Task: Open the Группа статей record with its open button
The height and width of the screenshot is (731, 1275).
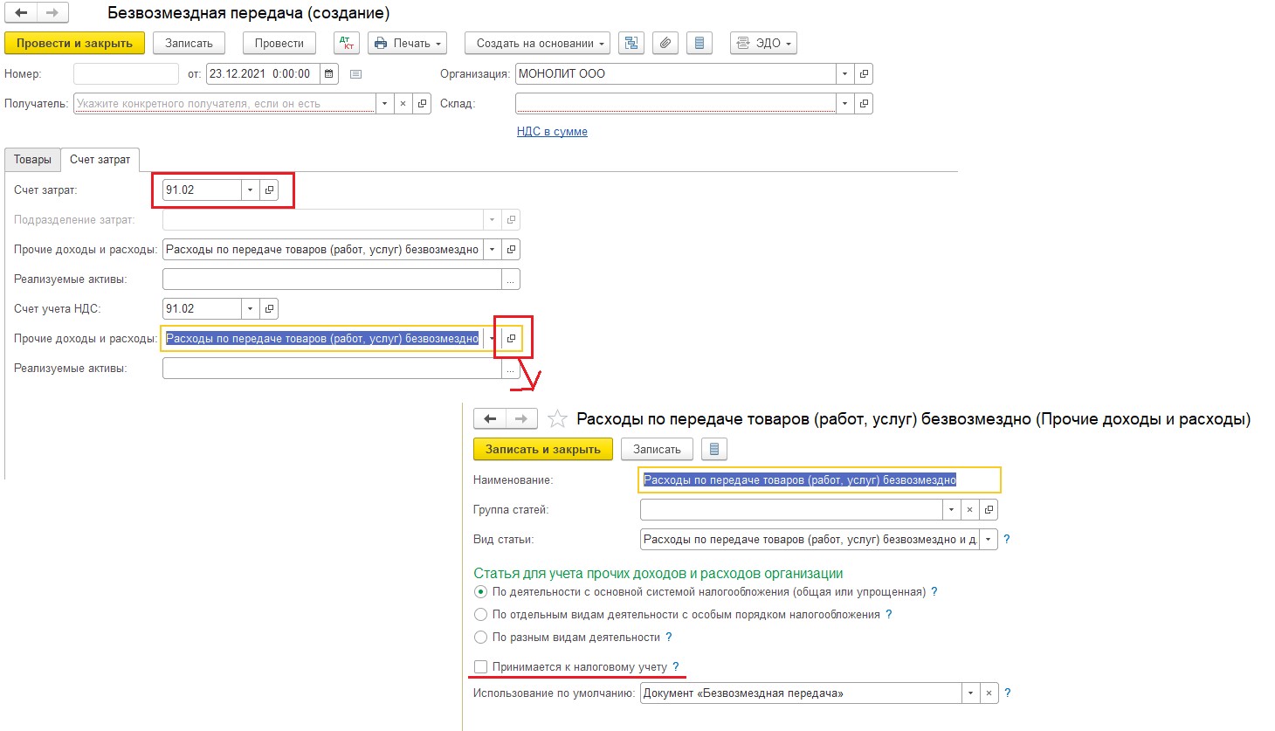Action: pyautogui.click(x=989, y=509)
